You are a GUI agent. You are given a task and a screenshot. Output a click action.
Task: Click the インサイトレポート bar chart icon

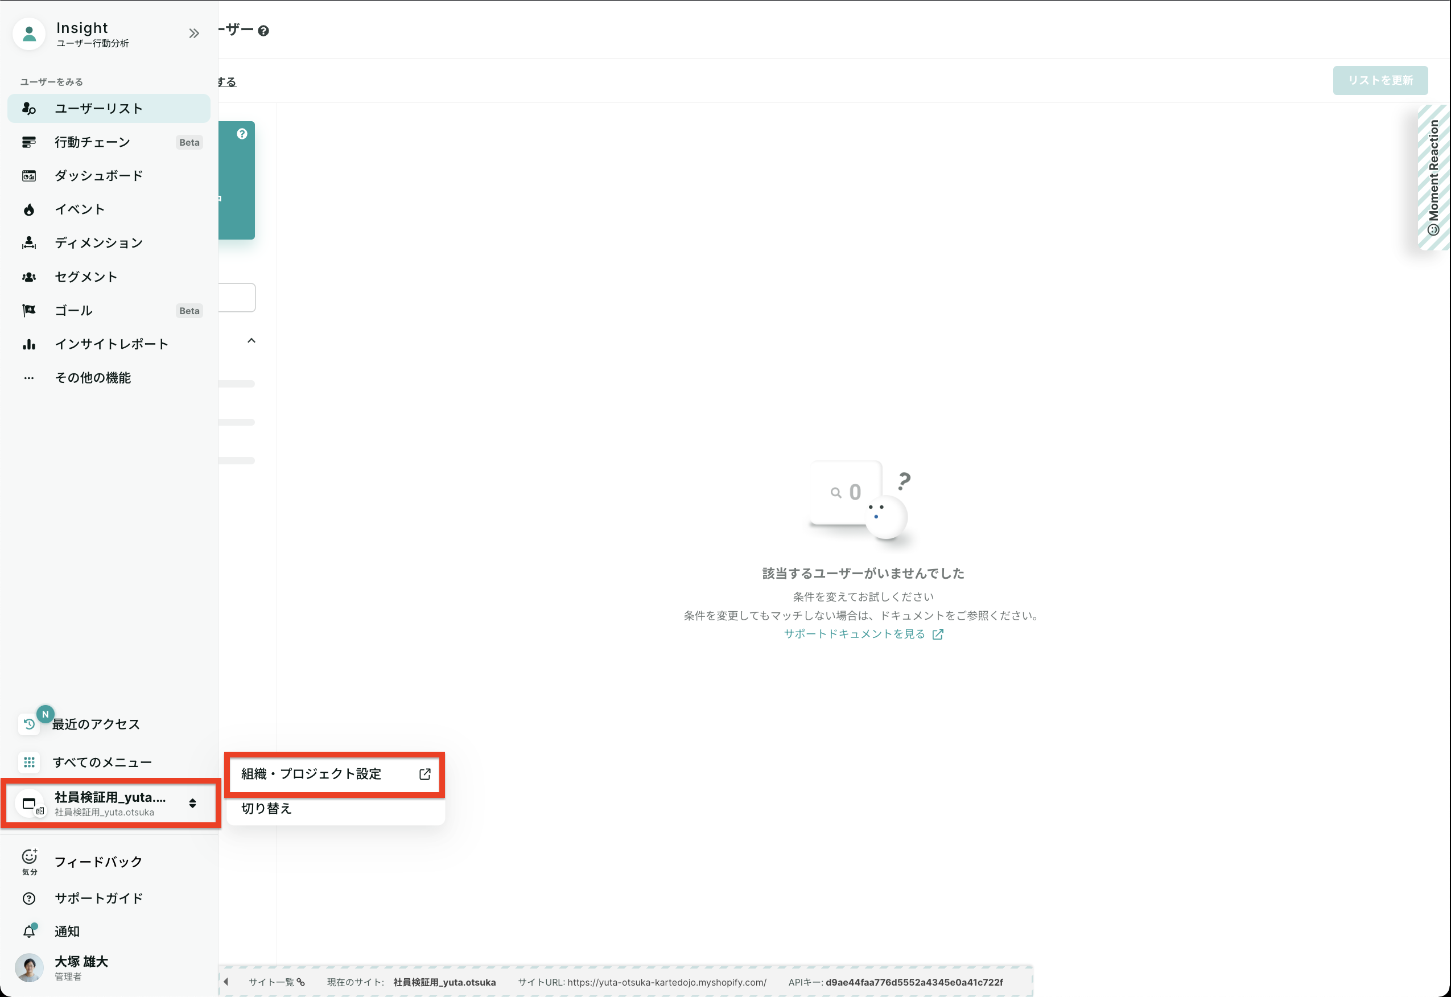pos(28,344)
